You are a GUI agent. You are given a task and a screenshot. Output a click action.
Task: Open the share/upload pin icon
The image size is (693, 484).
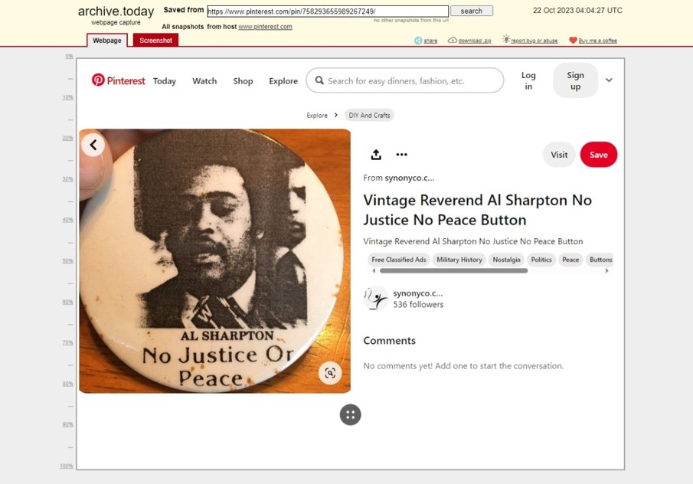pos(376,154)
